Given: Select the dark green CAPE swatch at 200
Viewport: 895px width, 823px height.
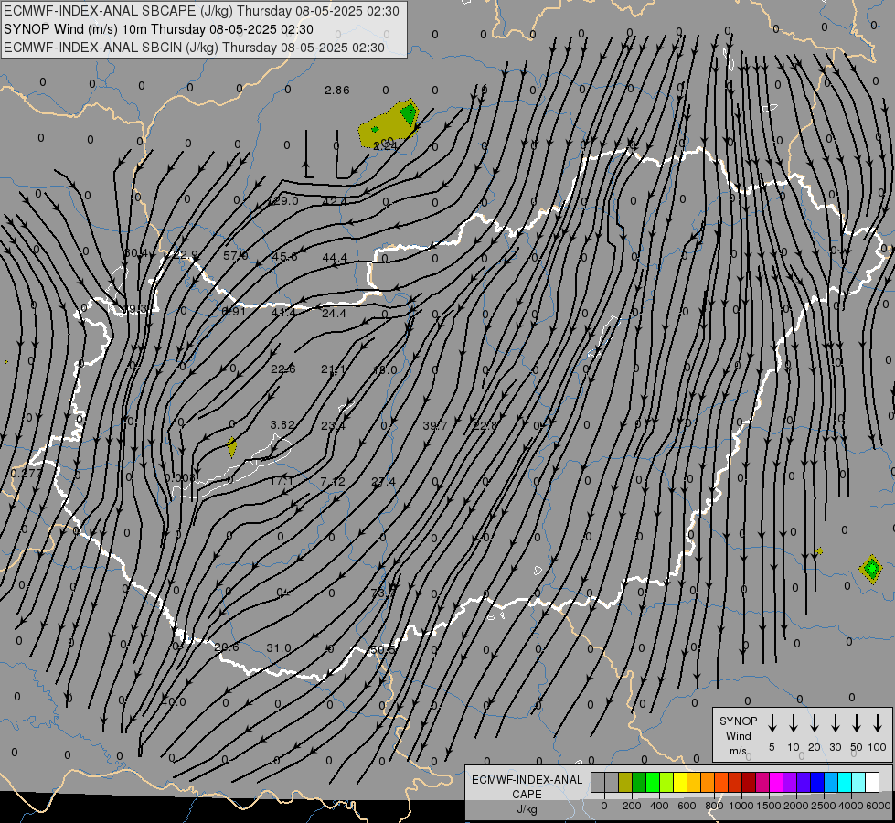Looking at the screenshot, I should (639, 782).
